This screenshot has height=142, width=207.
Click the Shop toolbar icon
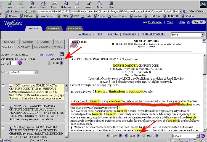coord(100,5)
